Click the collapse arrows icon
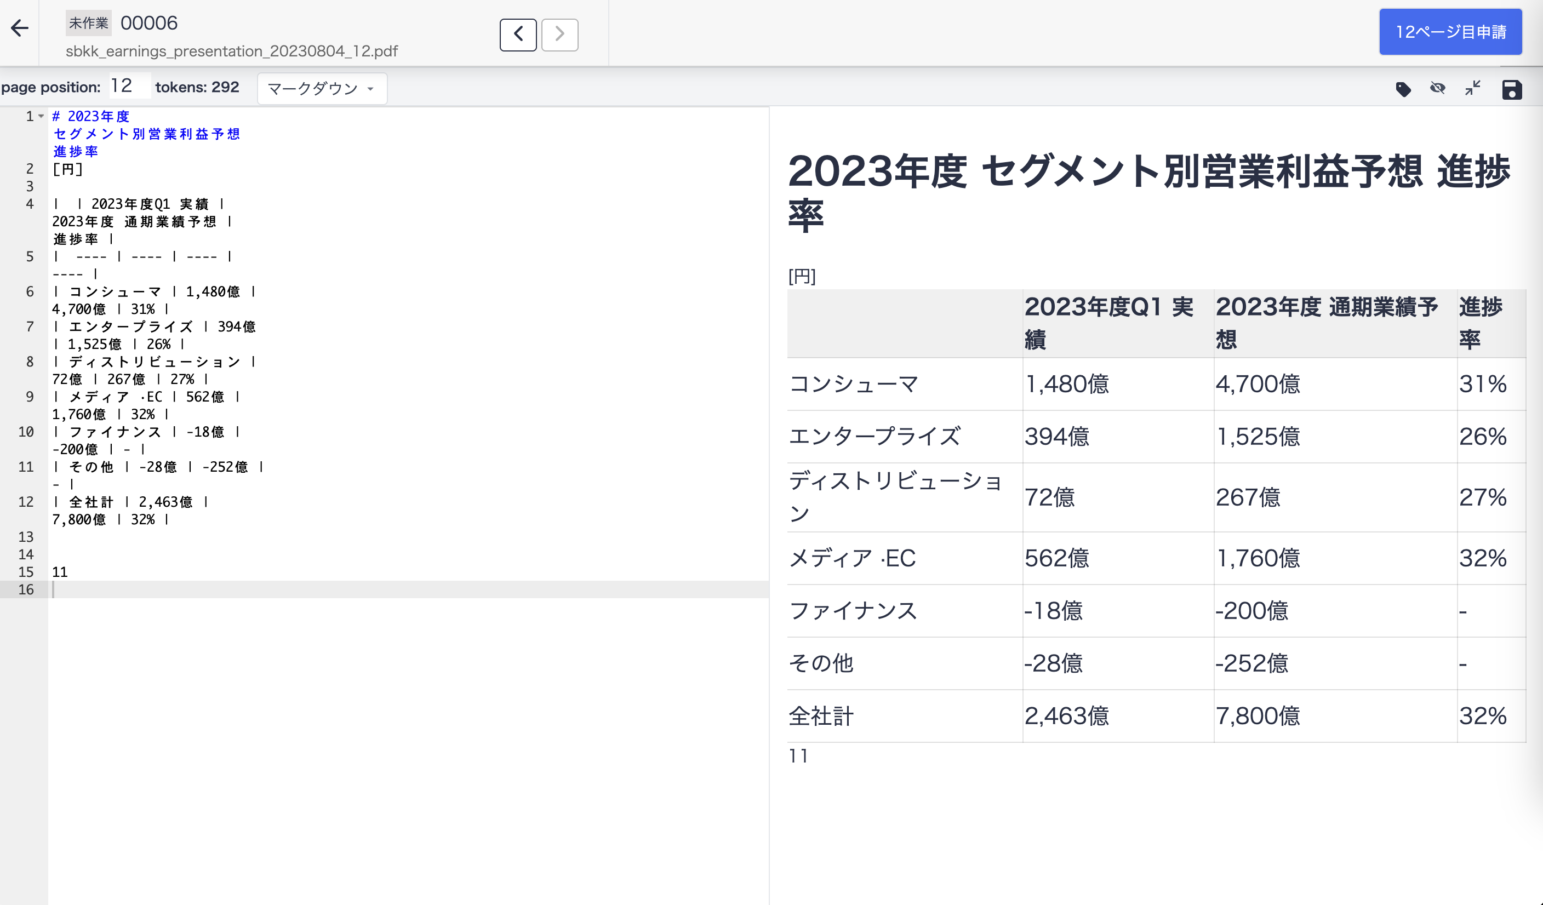The width and height of the screenshot is (1543, 905). [x=1472, y=89]
